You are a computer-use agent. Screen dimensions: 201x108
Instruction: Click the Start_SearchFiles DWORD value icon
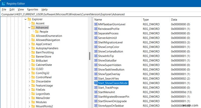click(x=96, y=79)
